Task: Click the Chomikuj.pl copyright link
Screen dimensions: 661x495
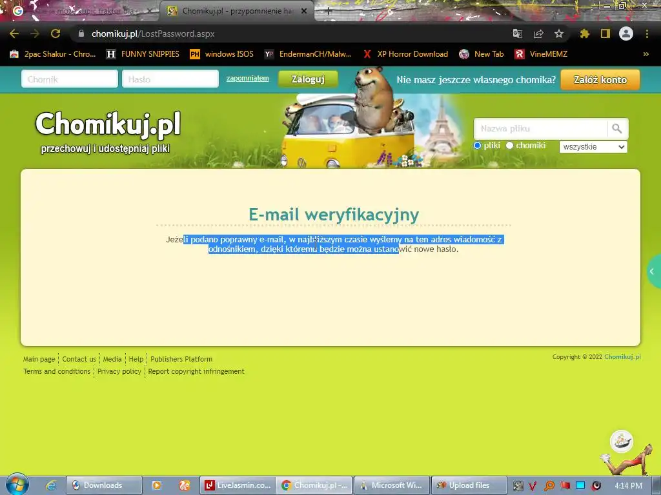Action: tap(623, 356)
